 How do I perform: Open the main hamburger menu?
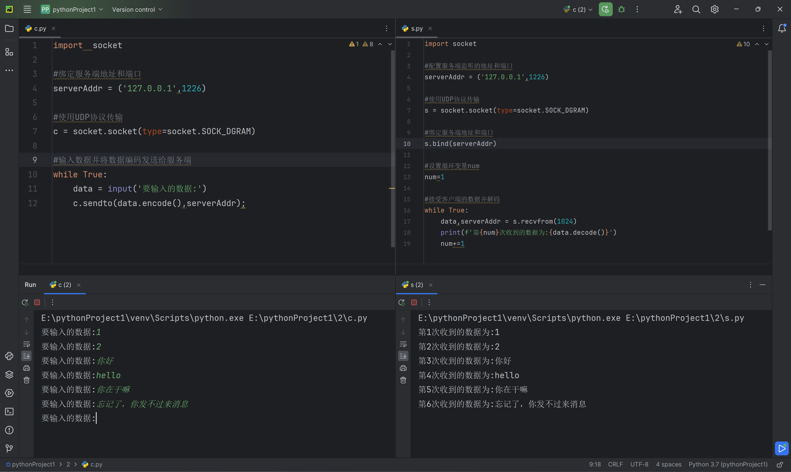pyautogui.click(x=27, y=10)
